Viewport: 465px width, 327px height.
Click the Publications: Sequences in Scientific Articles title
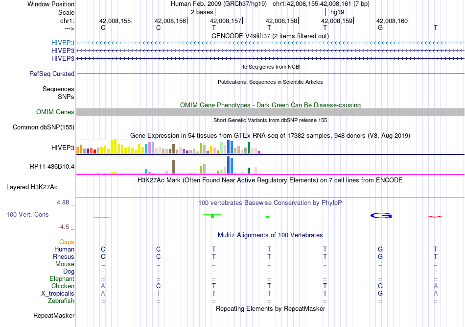pyautogui.click(x=270, y=82)
